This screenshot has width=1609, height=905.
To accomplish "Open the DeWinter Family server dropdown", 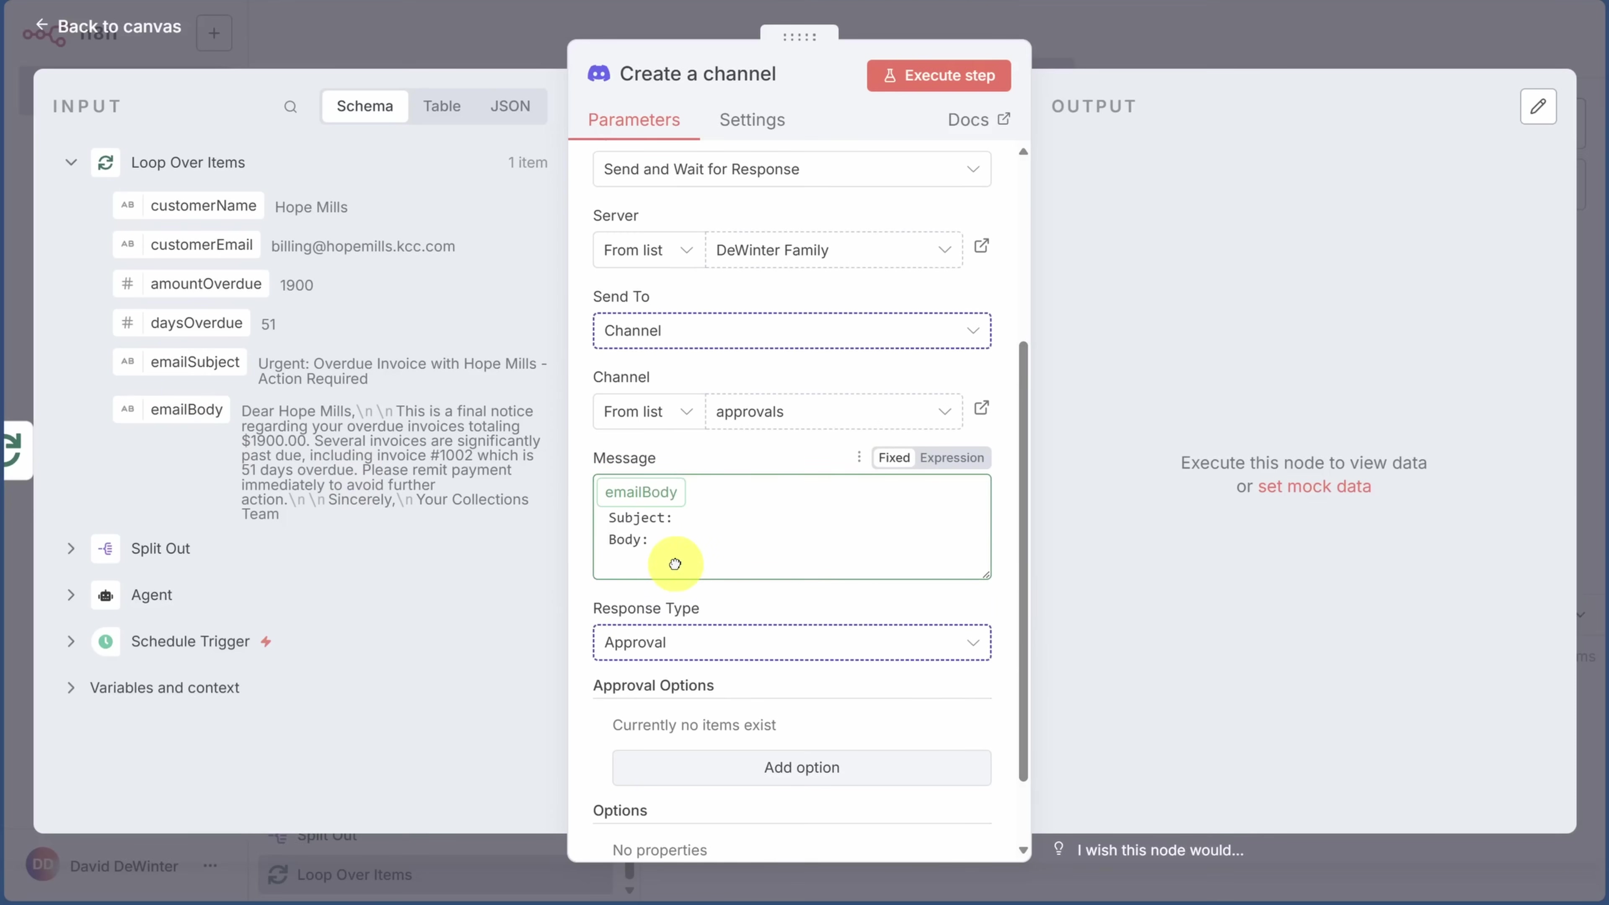I will 834,250.
